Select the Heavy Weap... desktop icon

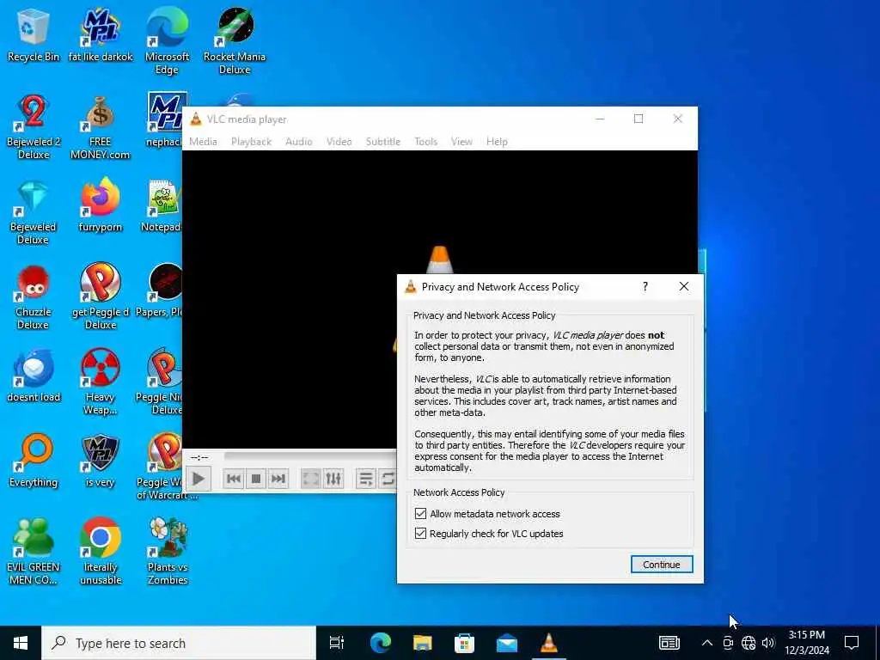101,382
